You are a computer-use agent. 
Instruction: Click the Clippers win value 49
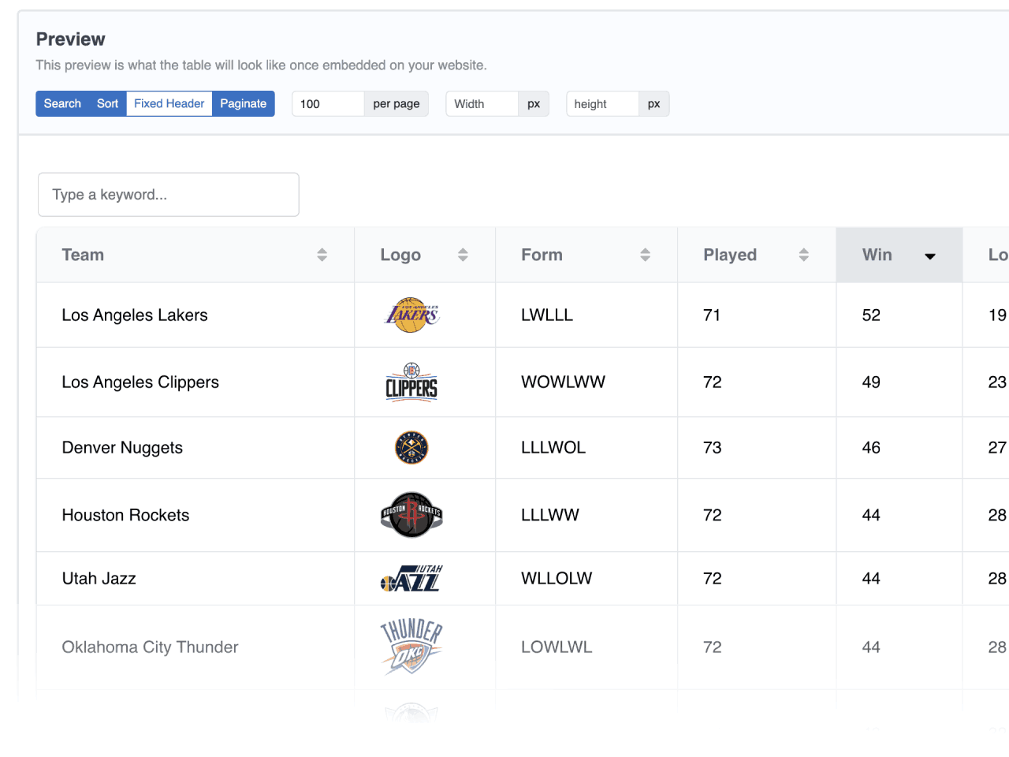coord(871,382)
